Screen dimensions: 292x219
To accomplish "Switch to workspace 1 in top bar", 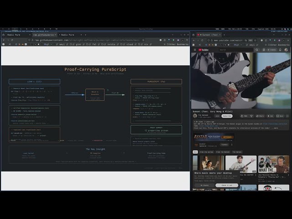I will [x=3, y=29].
